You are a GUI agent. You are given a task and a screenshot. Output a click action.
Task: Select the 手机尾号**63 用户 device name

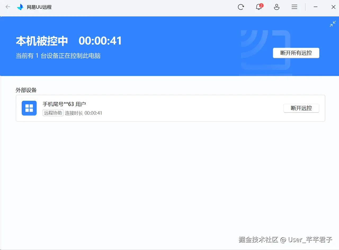click(x=64, y=104)
